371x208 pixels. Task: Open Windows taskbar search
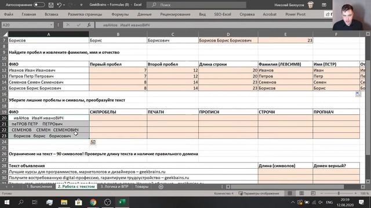click(21, 202)
